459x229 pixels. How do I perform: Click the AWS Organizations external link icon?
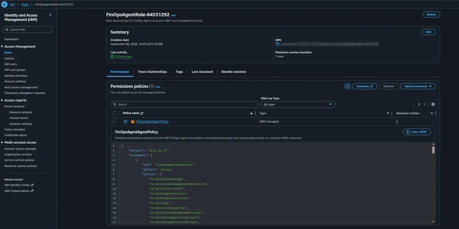pos(32,191)
